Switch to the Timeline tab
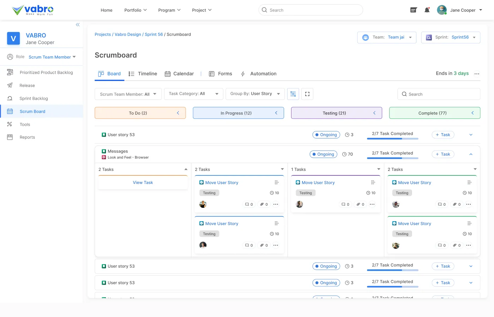 (x=143, y=74)
